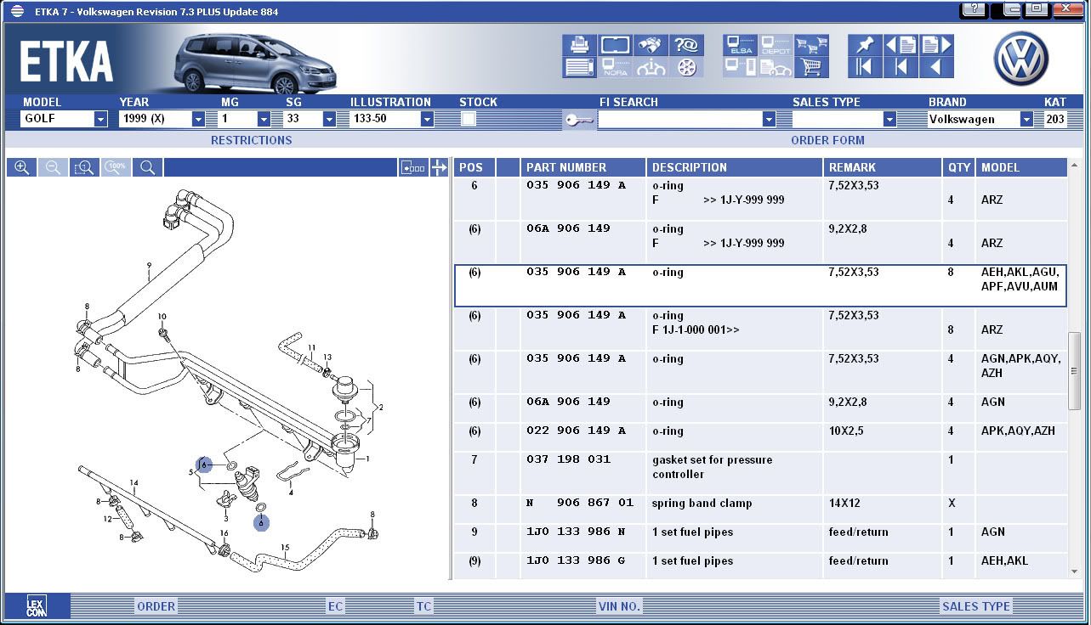Zoom out of the illustration

tap(53, 167)
